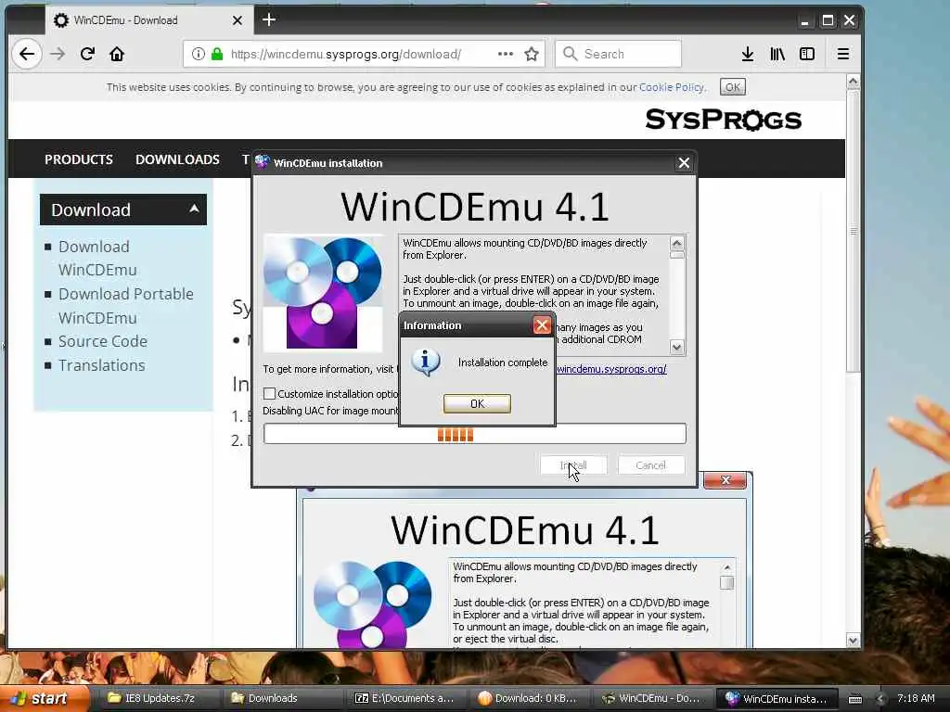
Task: Expand hidden tray icons arrow
Action: [x=880, y=699]
